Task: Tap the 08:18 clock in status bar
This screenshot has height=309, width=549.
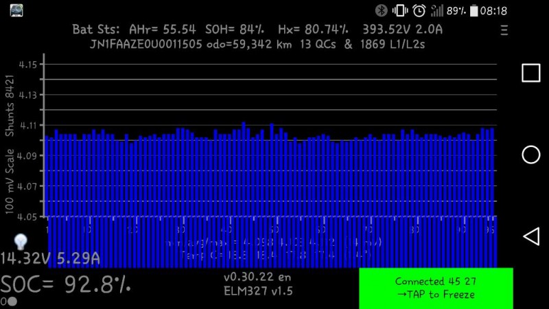Action: click(493, 10)
